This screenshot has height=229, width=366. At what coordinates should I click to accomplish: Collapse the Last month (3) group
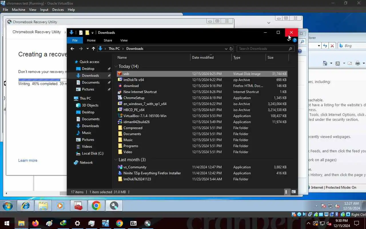(116, 160)
